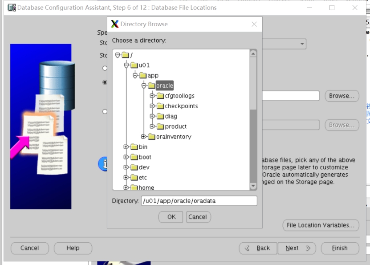Open the storage type dropdown
This screenshot has width=370, height=265.
[302, 44]
